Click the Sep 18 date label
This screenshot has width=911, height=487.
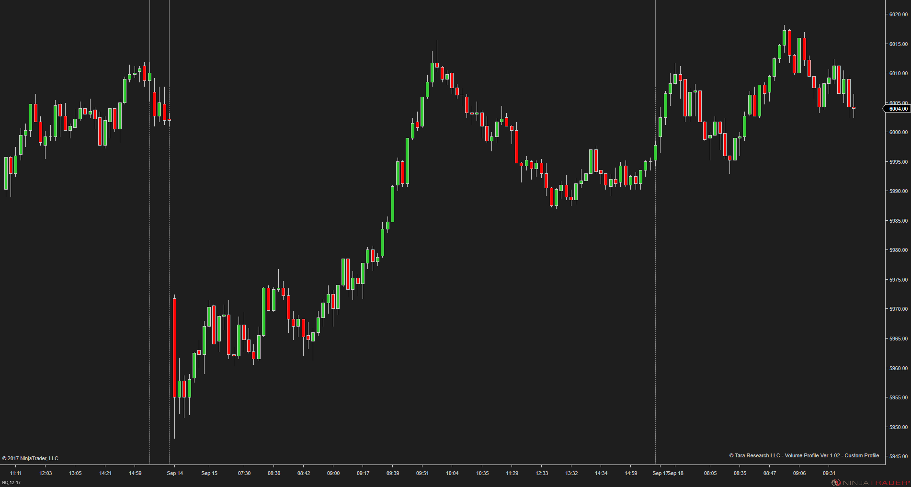tap(675, 473)
